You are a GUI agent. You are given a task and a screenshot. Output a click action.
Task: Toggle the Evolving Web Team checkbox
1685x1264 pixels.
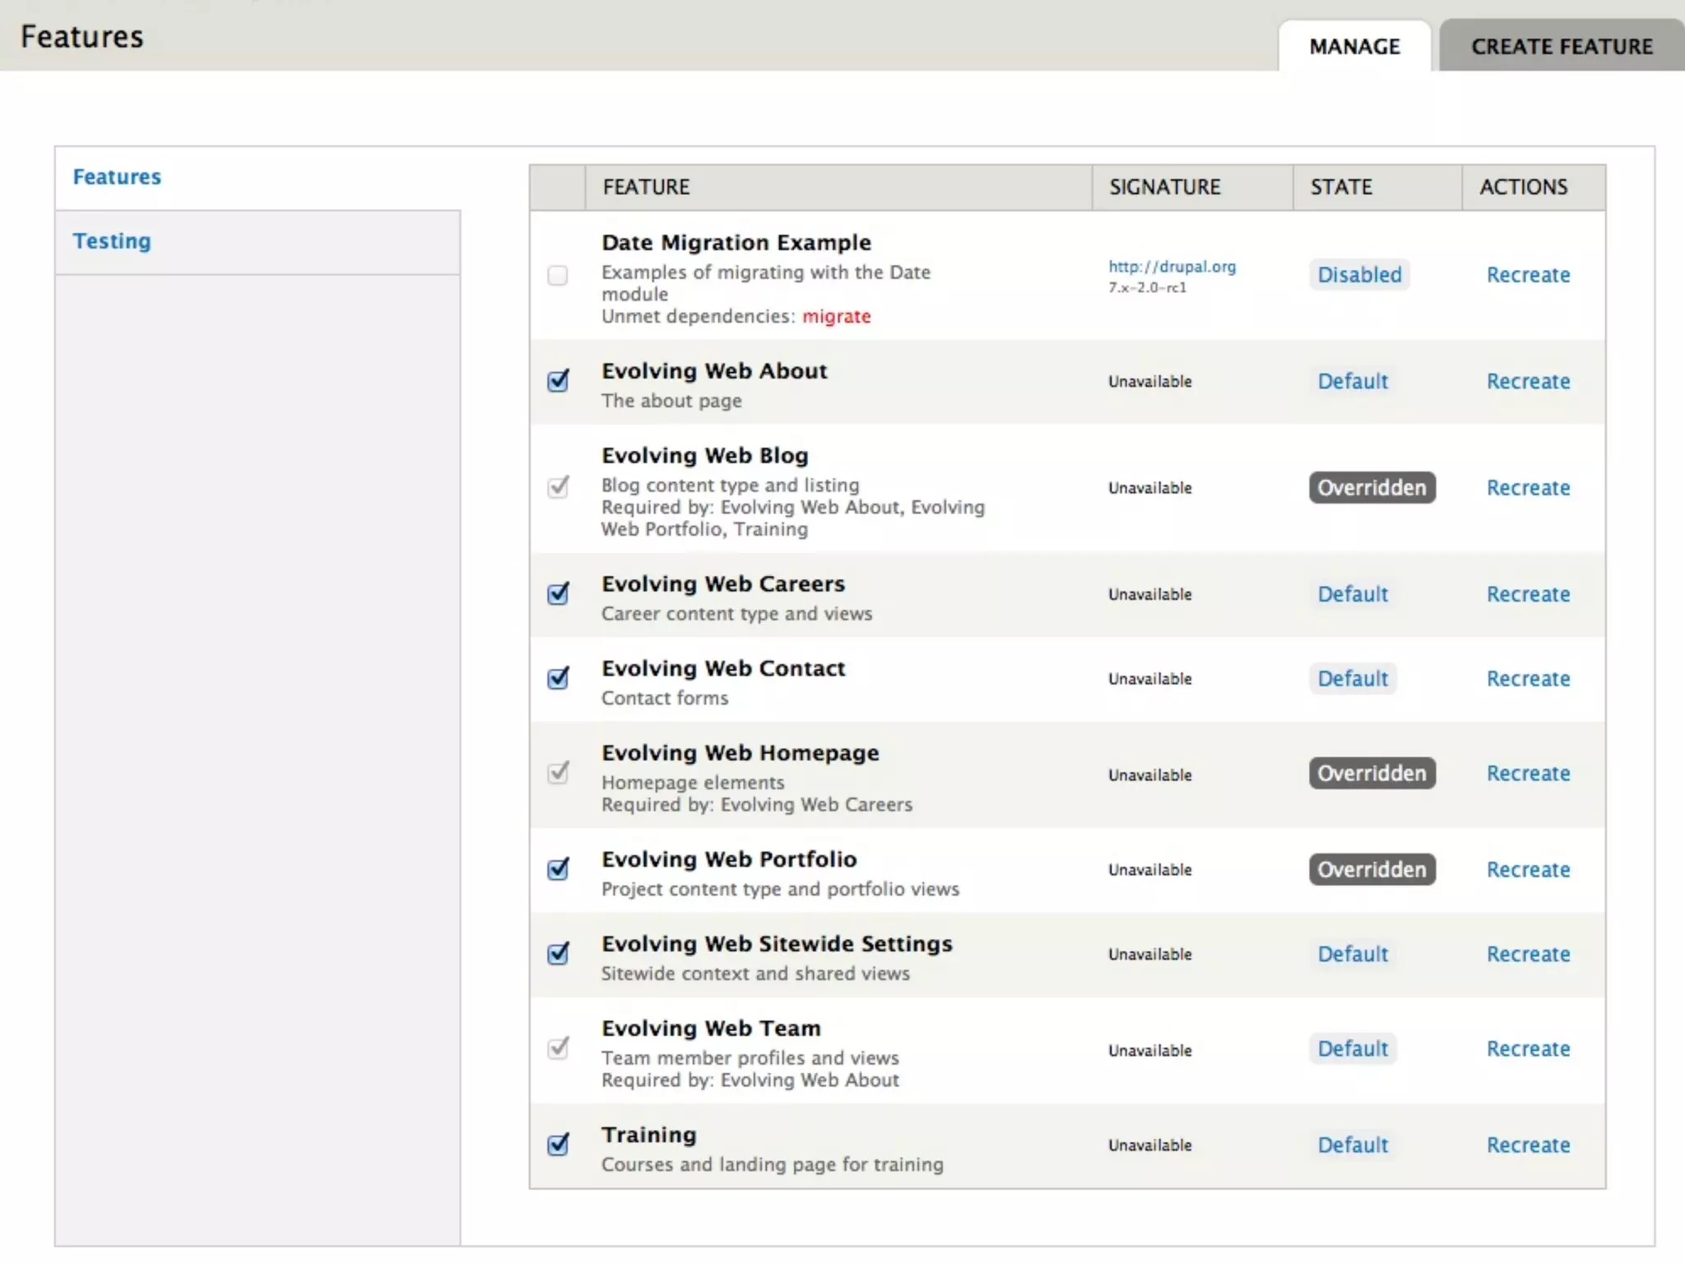(x=558, y=1048)
